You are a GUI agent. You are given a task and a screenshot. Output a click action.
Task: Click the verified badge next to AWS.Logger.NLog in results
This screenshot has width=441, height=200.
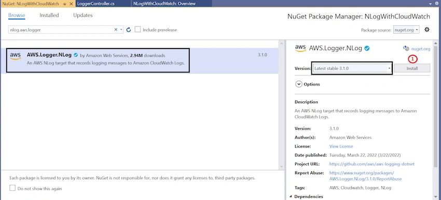[76, 55]
